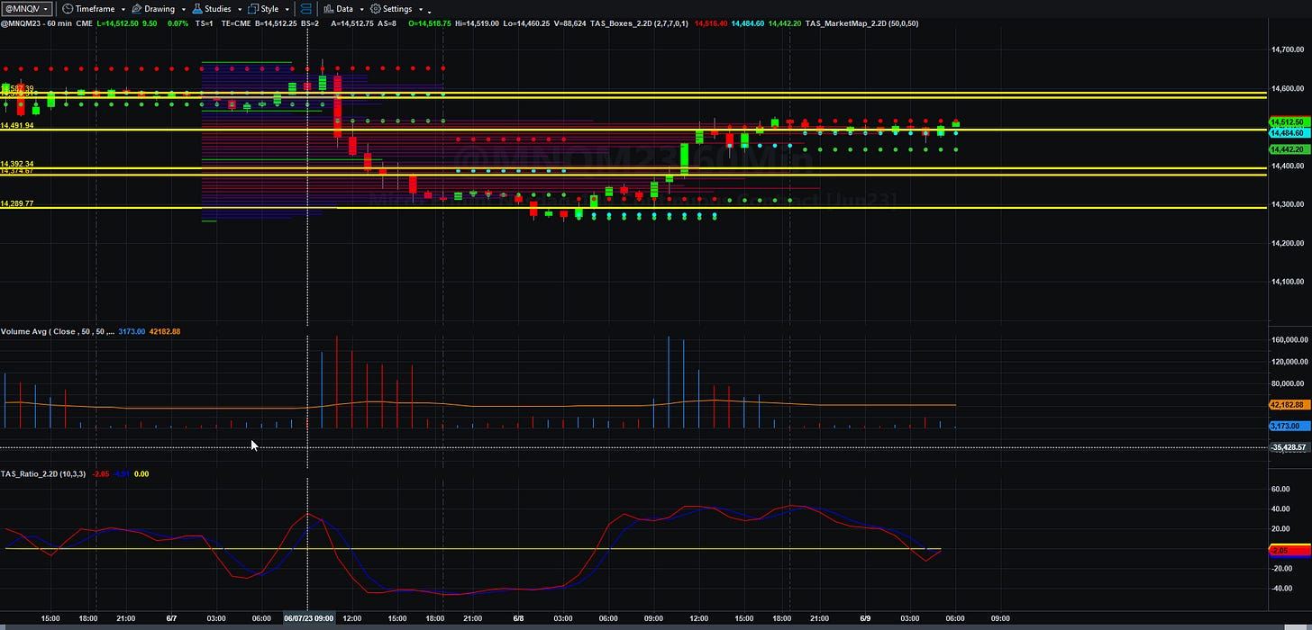Click the Style chart-style icon
1312x630 pixels.
coord(253,8)
